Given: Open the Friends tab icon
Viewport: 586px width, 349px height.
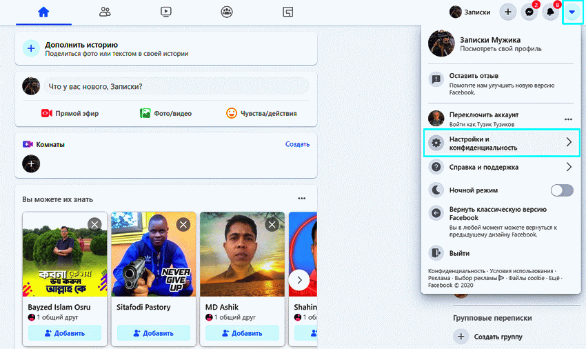Looking at the screenshot, I should tap(105, 12).
